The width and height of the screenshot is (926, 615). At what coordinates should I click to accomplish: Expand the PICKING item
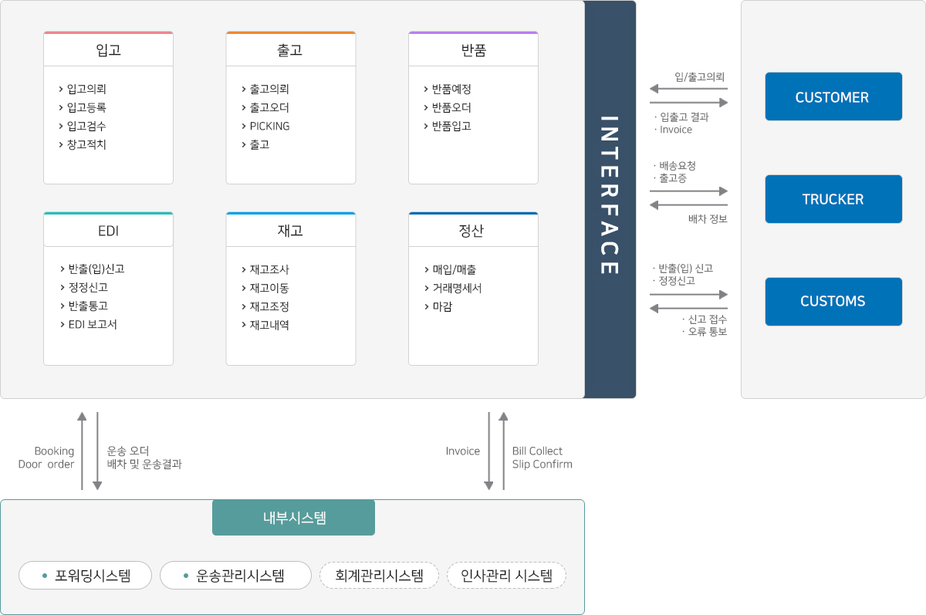click(x=269, y=126)
